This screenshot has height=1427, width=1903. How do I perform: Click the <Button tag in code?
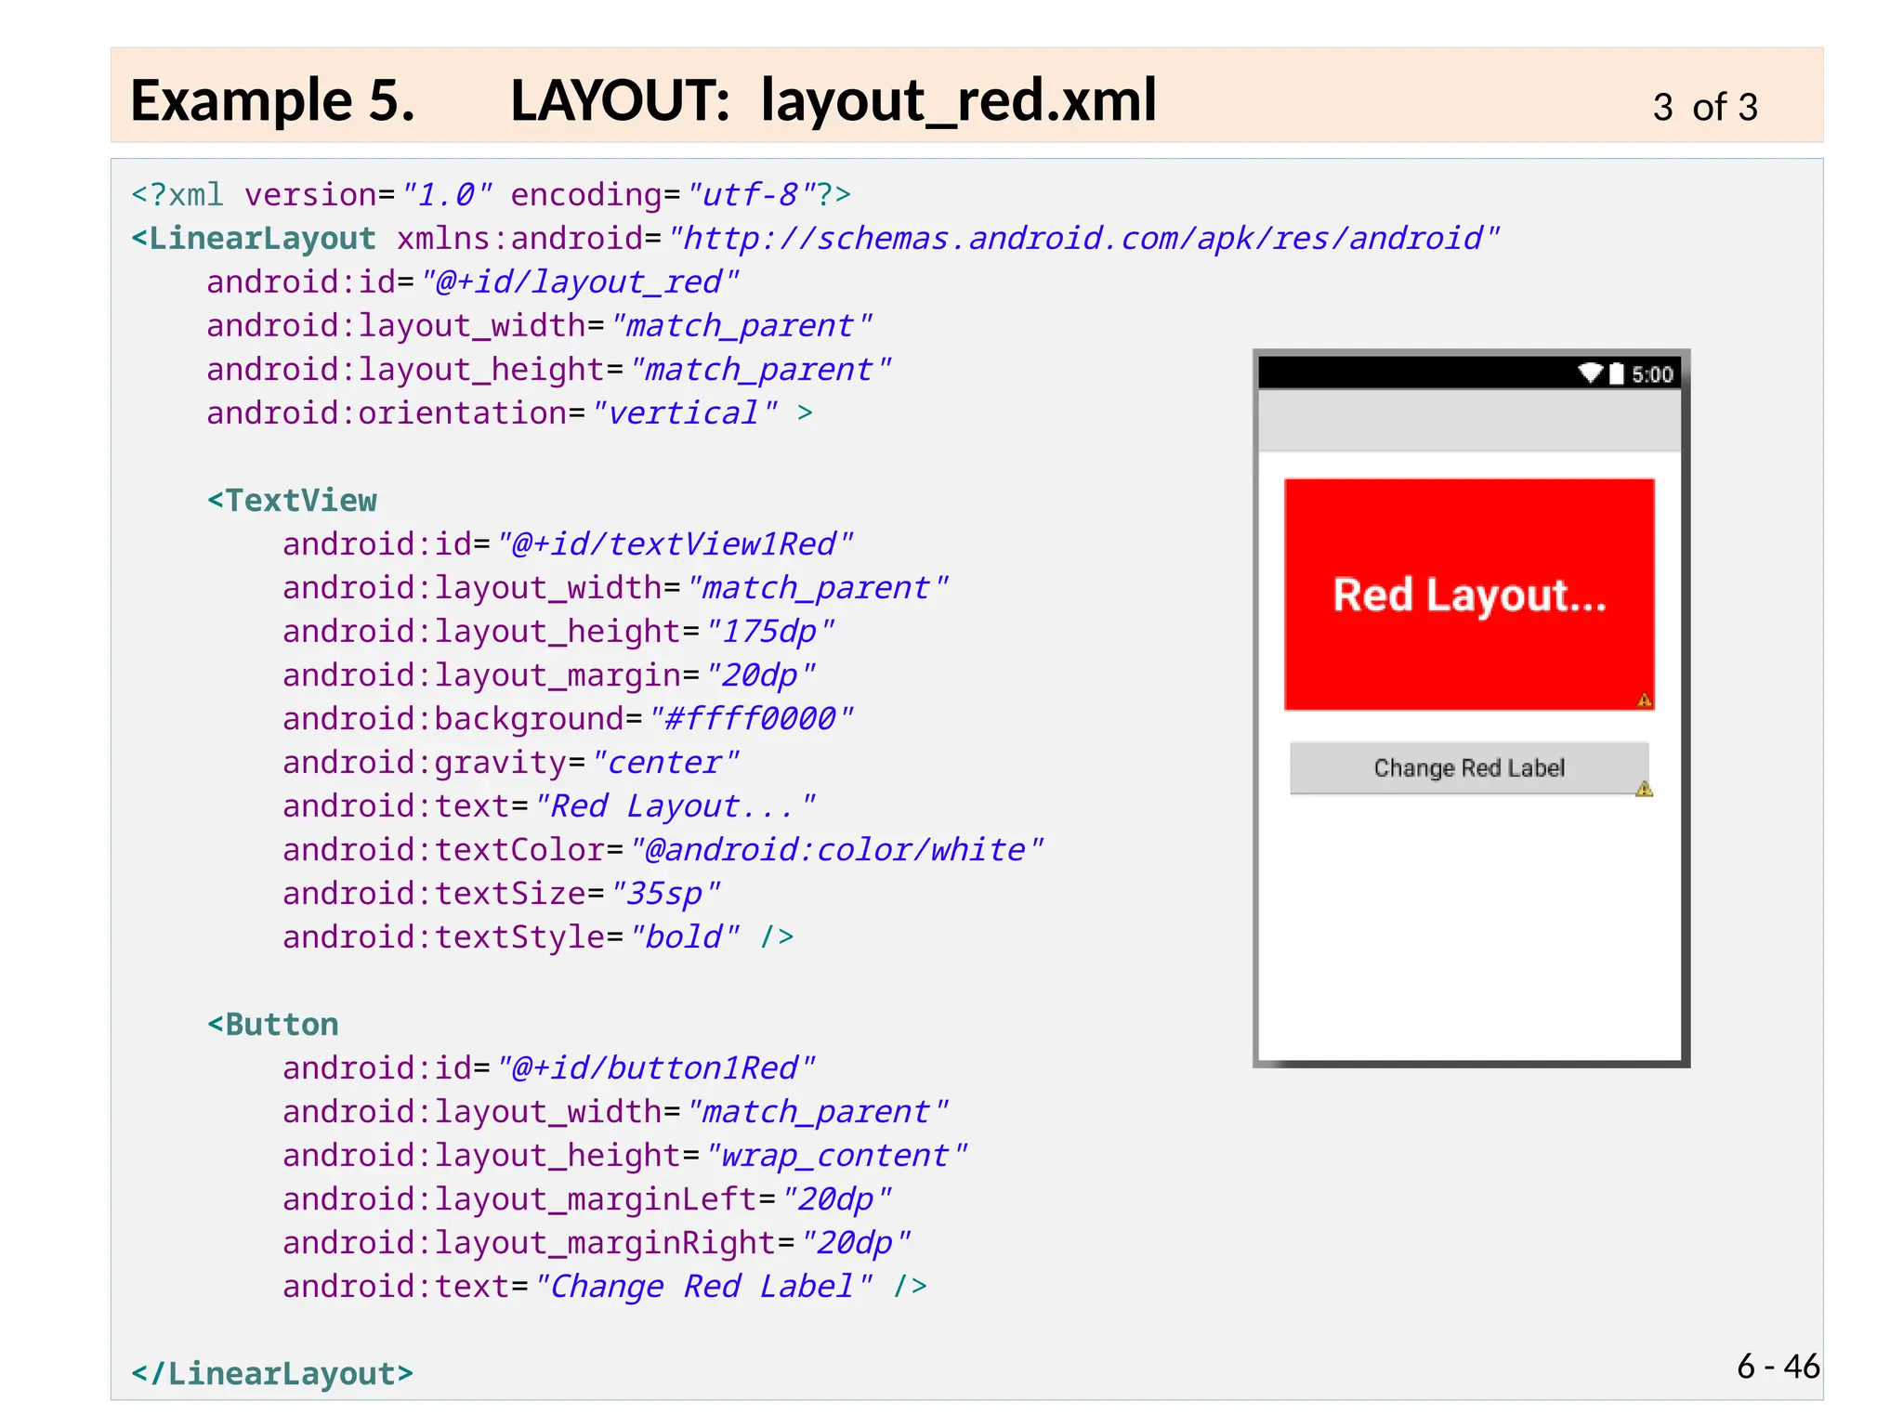pos(272,1025)
